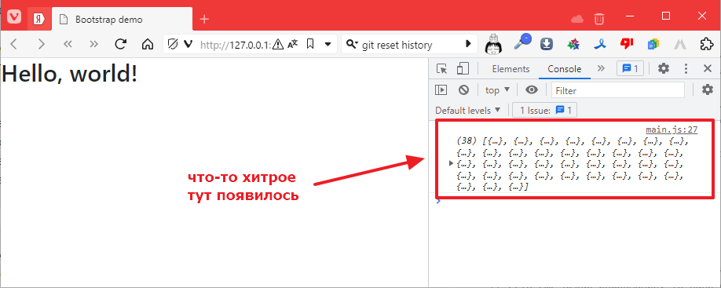Reload the page
This screenshot has height=288, width=721.
click(120, 44)
